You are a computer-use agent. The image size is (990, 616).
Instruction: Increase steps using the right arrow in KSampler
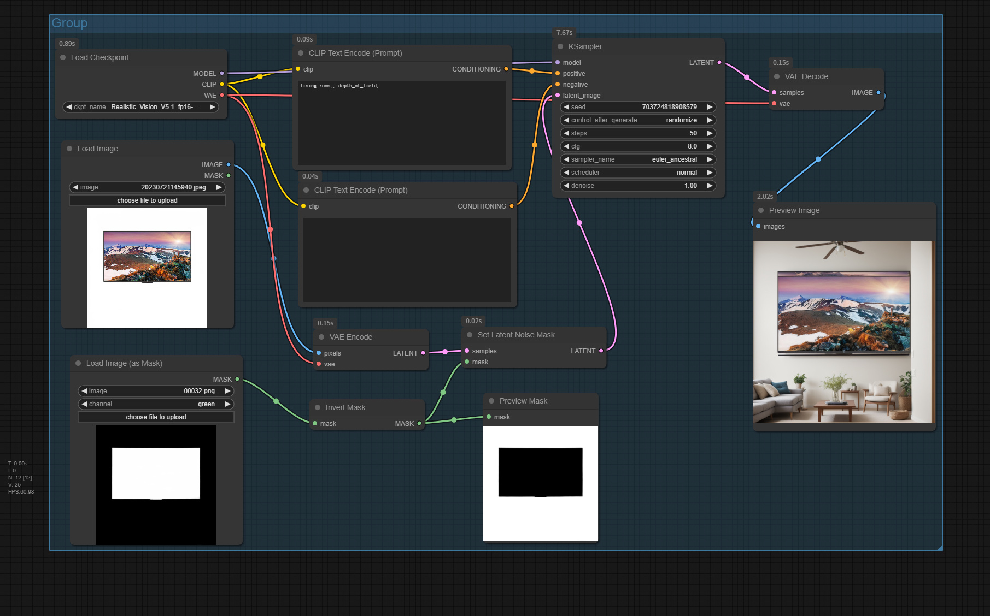(709, 133)
